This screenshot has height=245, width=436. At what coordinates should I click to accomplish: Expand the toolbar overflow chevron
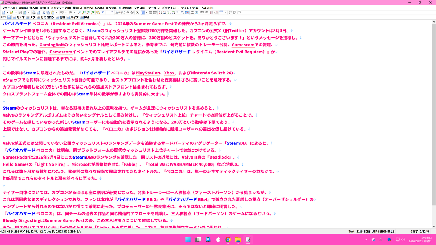pyautogui.click(x=112, y=12)
